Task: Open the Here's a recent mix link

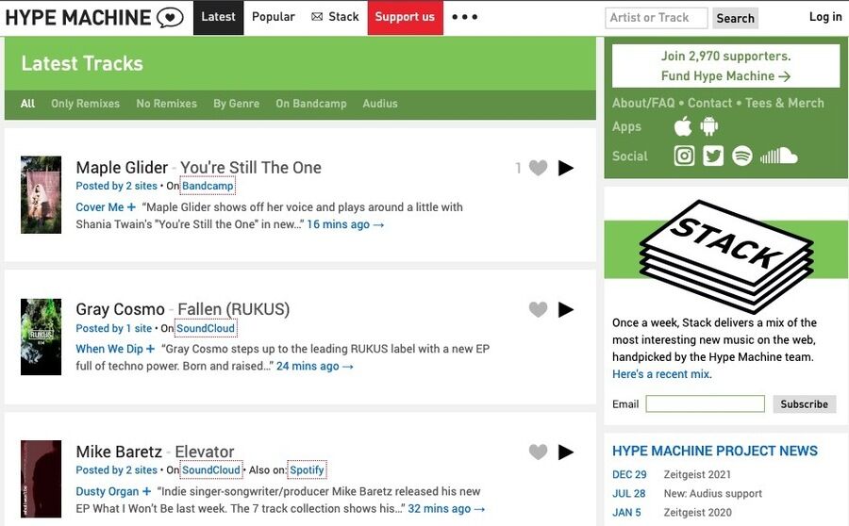Action: click(x=662, y=374)
